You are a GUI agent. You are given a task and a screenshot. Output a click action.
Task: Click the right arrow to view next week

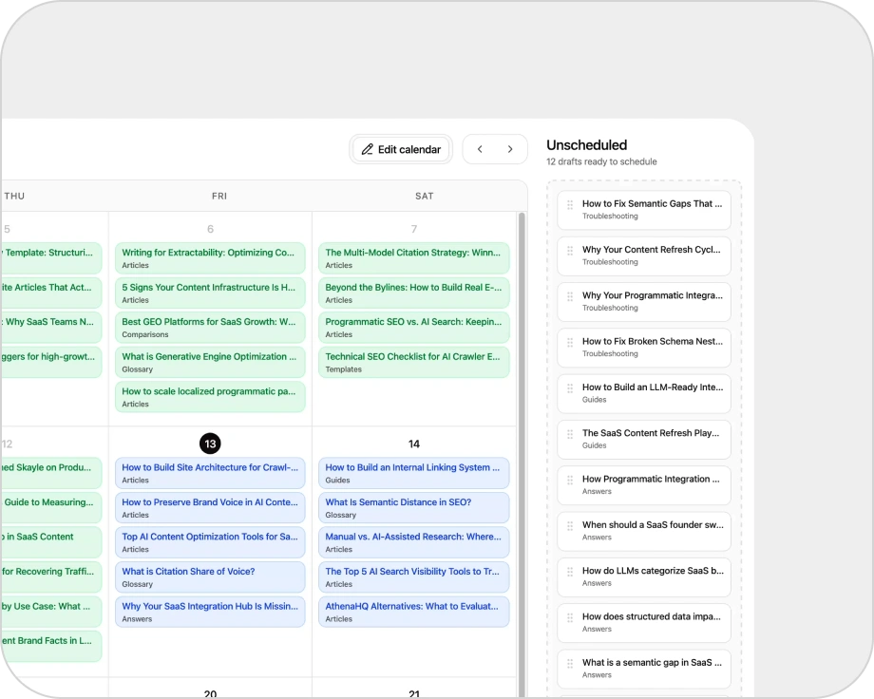coord(510,149)
